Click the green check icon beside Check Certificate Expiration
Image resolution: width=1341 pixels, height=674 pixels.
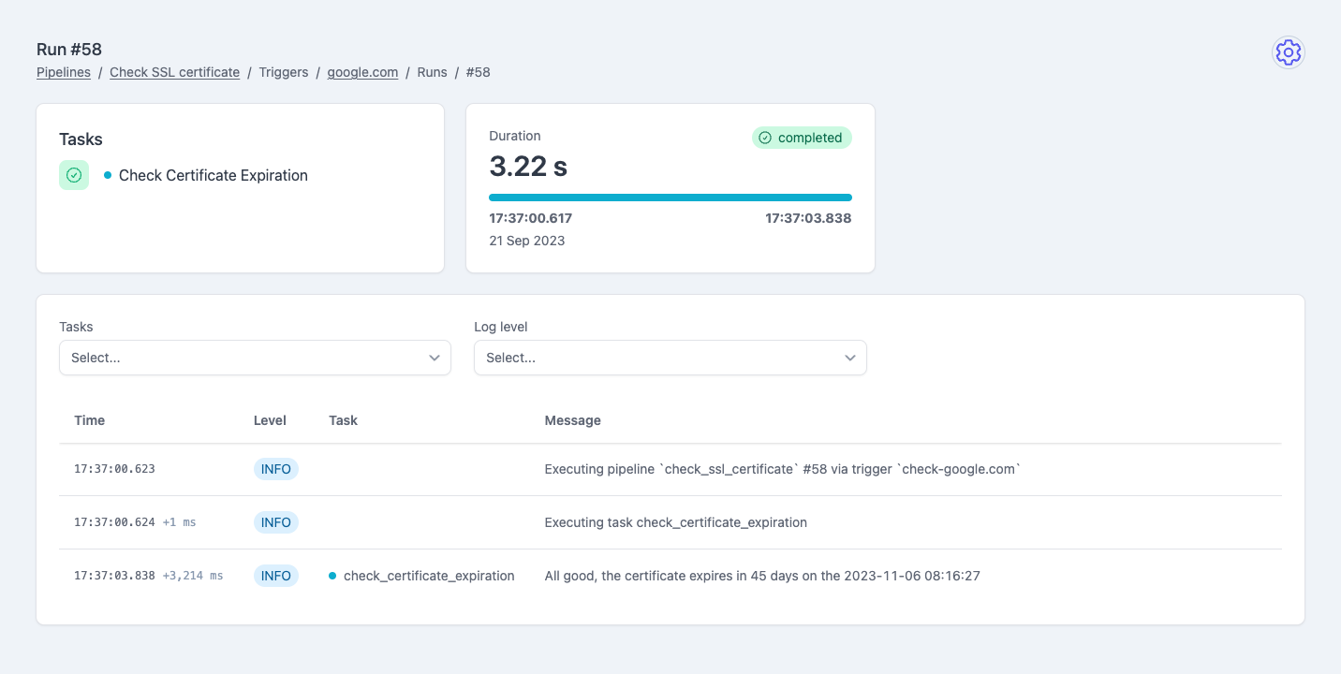point(74,175)
